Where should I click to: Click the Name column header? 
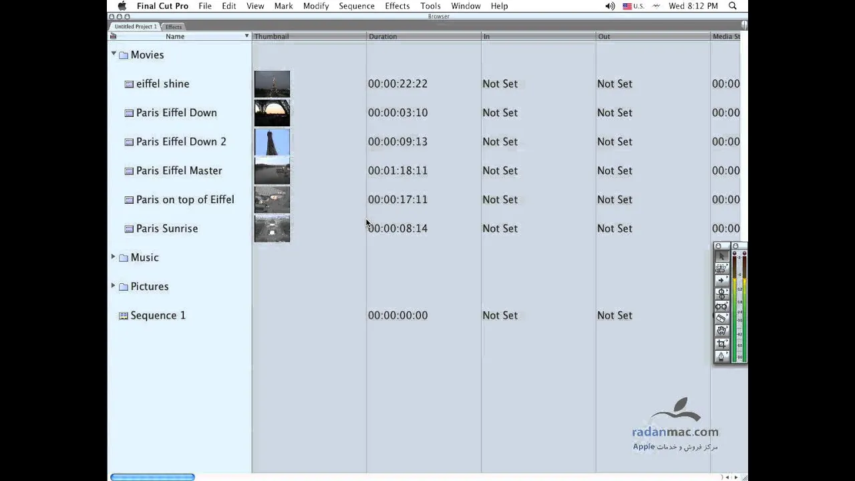(x=175, y=37)
